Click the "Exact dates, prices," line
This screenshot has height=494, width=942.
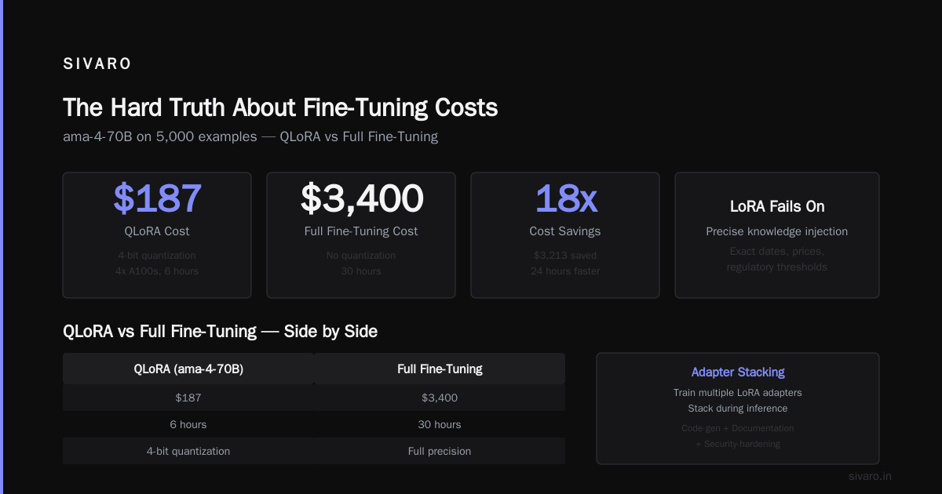[x=777, y=252]
